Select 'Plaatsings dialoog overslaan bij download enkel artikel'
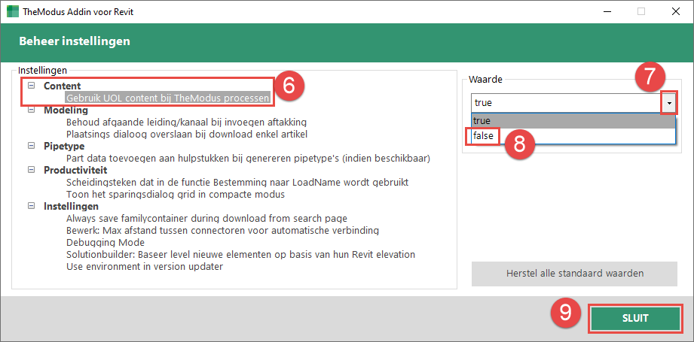Image resolution: width=694 pixels, height=342 pixels. (186, 134)
